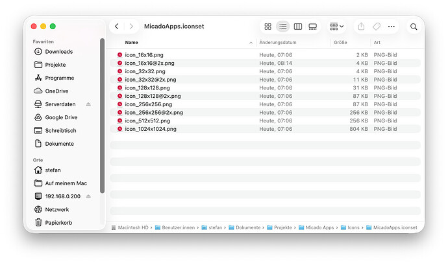Screen dimensions: 448x263
Task: Select the file icon_16x16@2x.png
Action: (x=149, y=63)
